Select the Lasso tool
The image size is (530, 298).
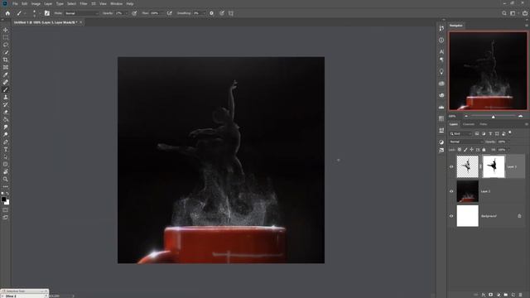point(6,45)
